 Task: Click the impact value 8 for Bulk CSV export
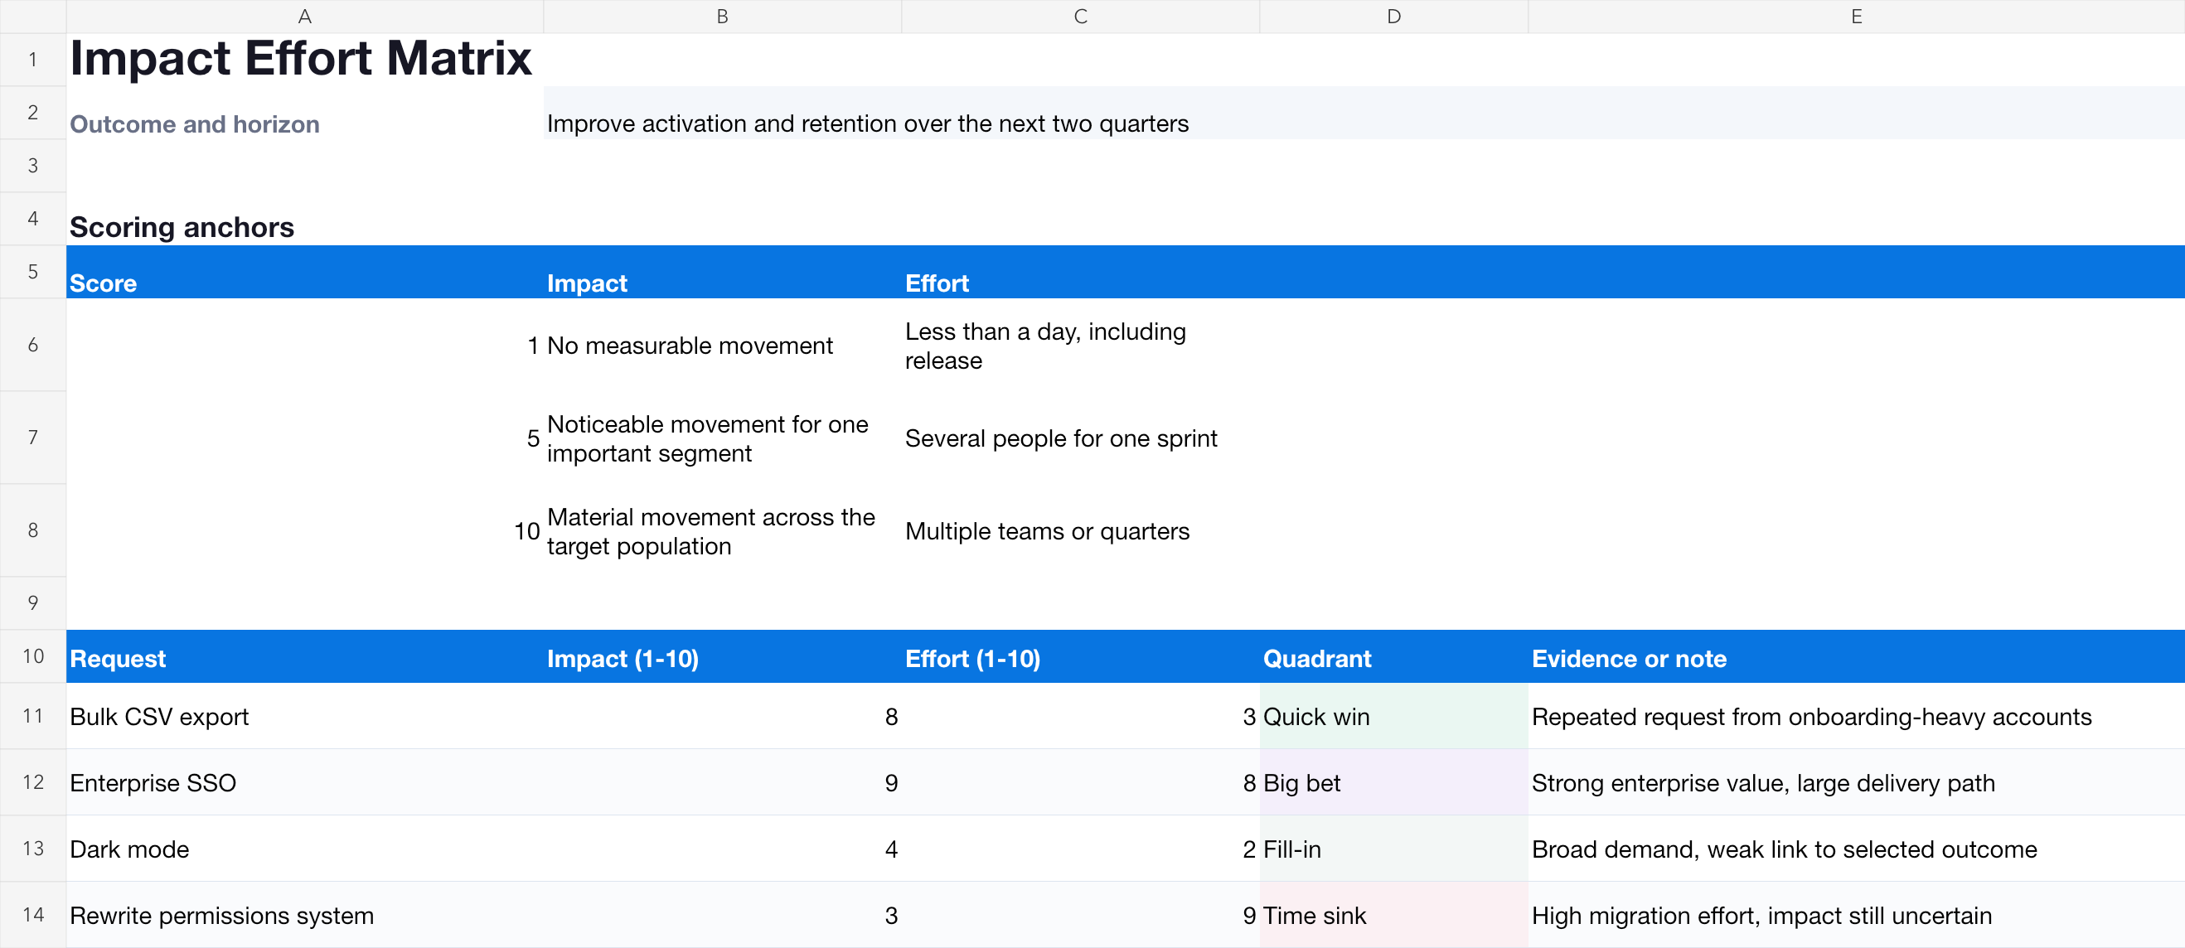point(722,716)
